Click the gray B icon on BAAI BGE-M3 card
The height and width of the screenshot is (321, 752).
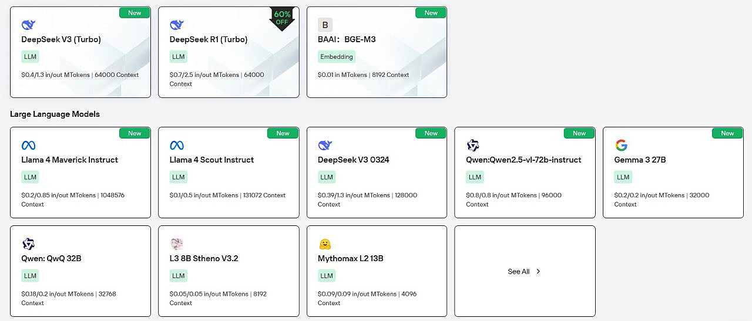[325, 25]
